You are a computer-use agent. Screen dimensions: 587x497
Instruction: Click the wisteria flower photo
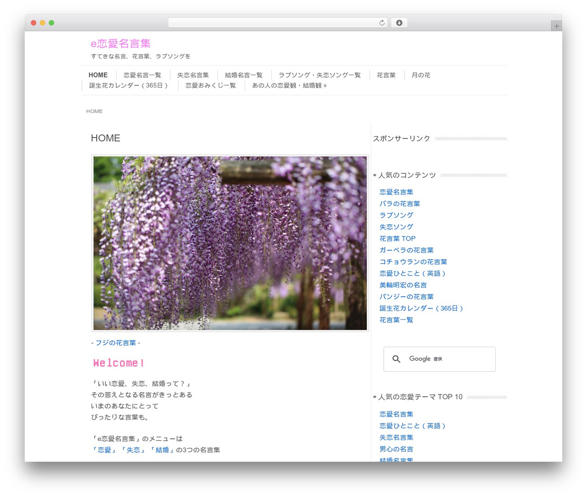[x=230, y=243]
